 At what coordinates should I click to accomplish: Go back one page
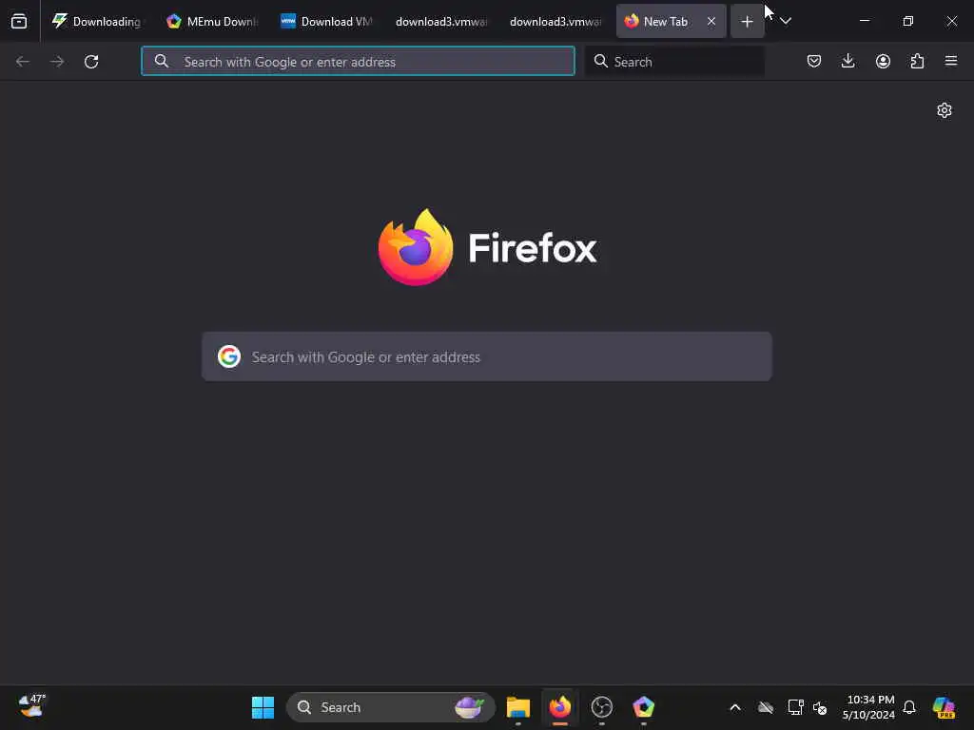tap(23, 62)
